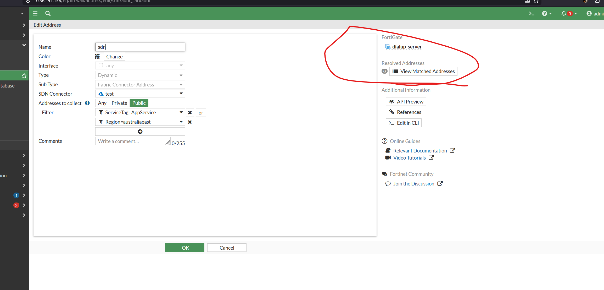This screenshot has height=290, width=604.
Task: Select the Any addresses option
Action: (x=102, y=103)
